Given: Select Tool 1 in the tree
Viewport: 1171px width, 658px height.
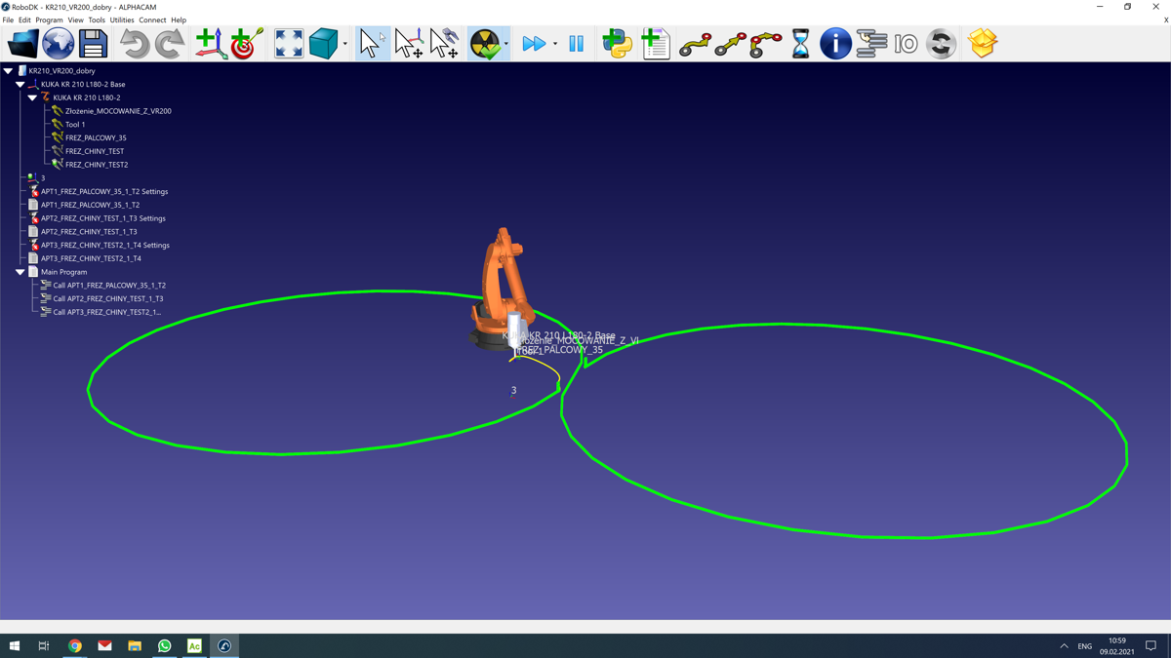Looking at the screenshot, I should [74, 125].
